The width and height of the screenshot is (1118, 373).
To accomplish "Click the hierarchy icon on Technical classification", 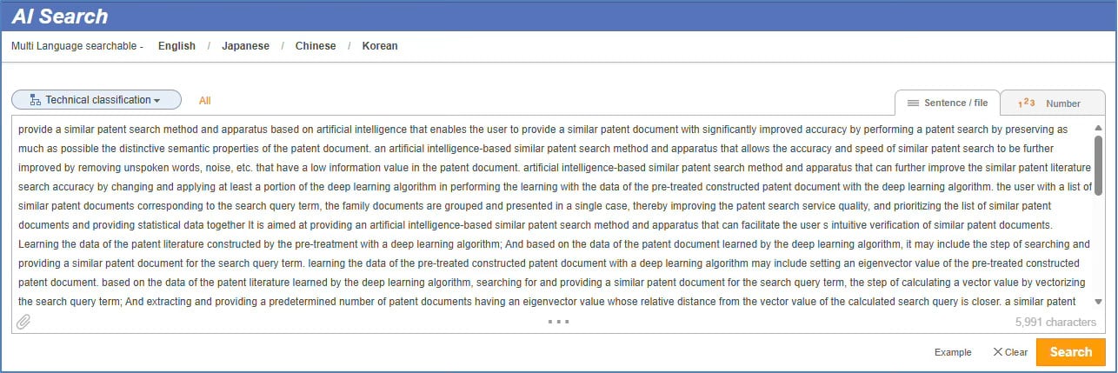I will pyautogui.click(x=36, y=100).
